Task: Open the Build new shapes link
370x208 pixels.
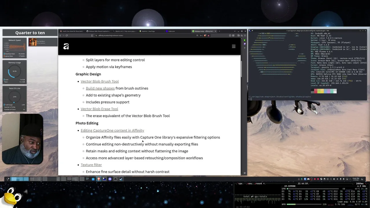Action: click(x=100, y=88)
